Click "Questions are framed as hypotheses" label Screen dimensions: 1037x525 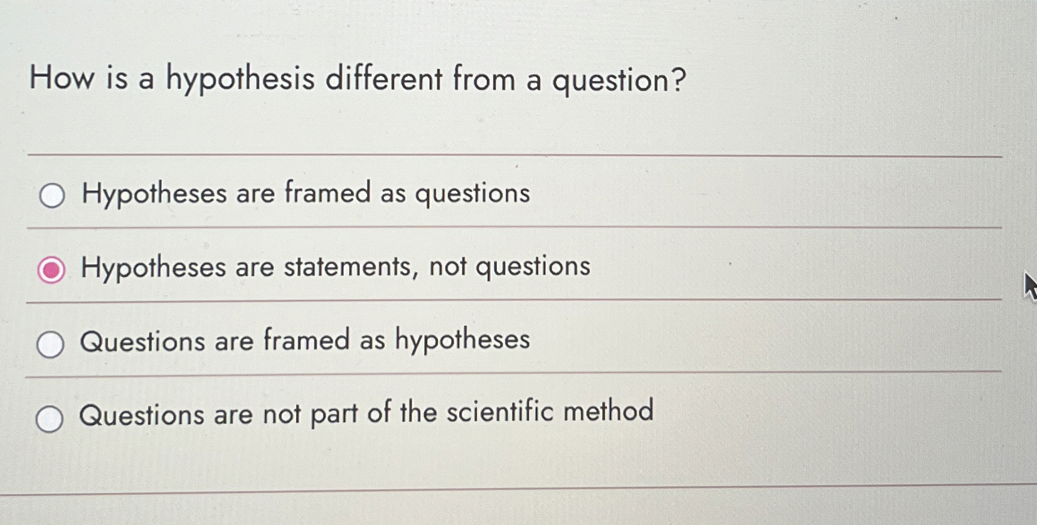point(303,342)
